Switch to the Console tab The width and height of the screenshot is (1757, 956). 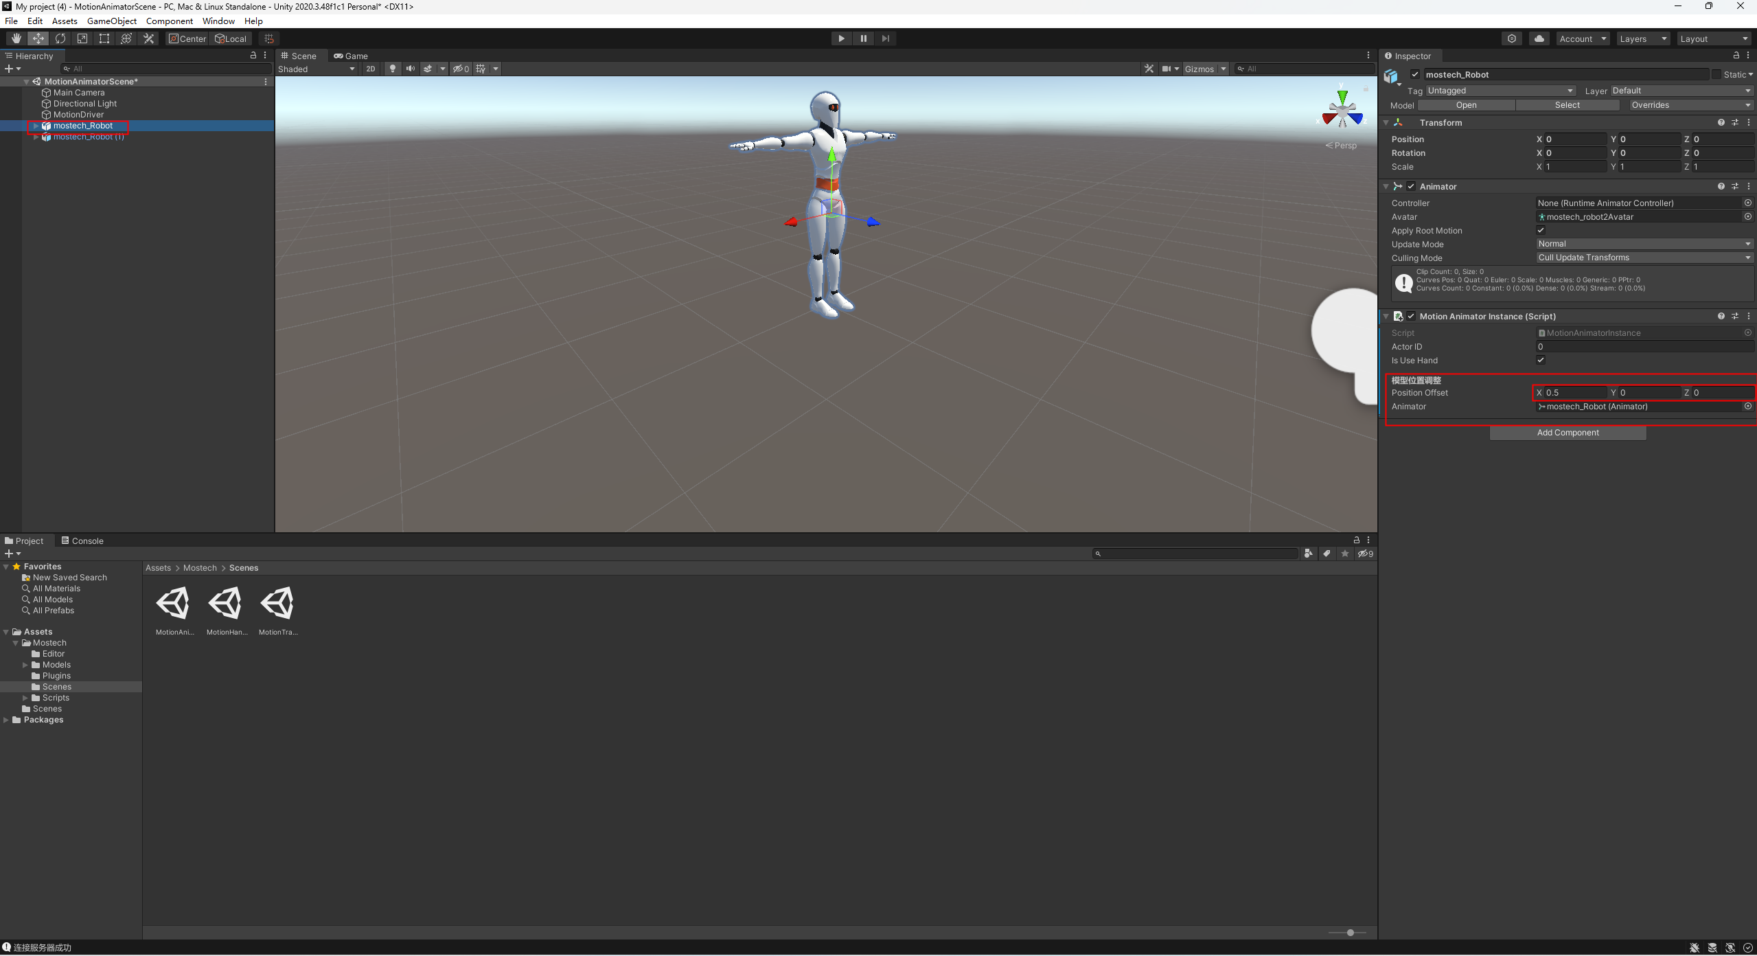point(82,540)
